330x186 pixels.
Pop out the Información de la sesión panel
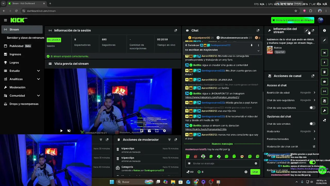[176, 30]
